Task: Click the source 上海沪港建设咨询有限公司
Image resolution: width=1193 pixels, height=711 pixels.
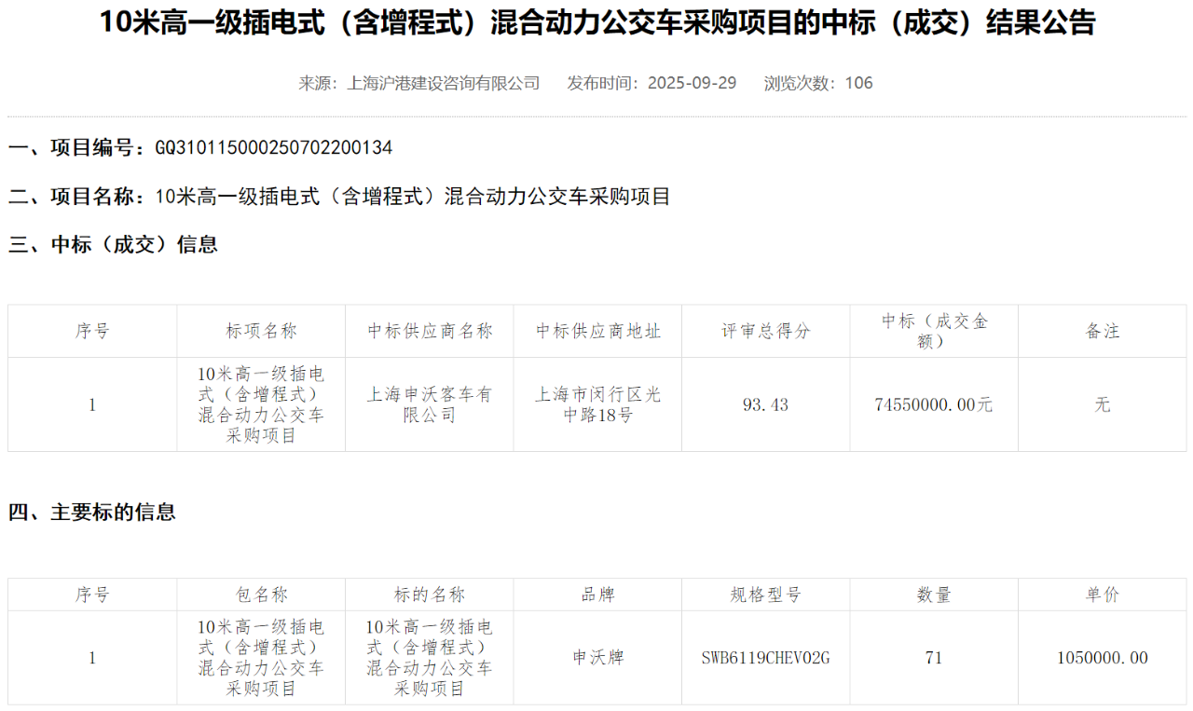Action: coord(443,83)
